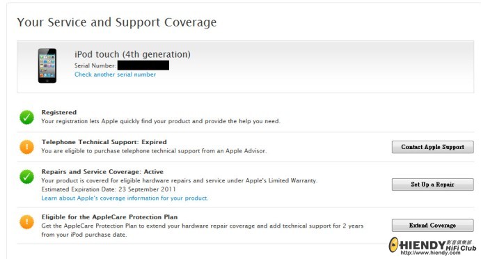Click the Telephone Technical Support: Expired heading
Image resolution: width=481 pixels, height=259 pixels.
[104, 142]
